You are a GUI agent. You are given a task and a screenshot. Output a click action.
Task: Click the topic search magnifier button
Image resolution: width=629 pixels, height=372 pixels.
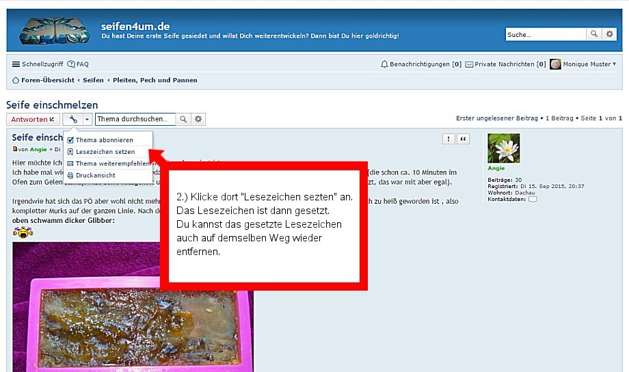[183, 119]
